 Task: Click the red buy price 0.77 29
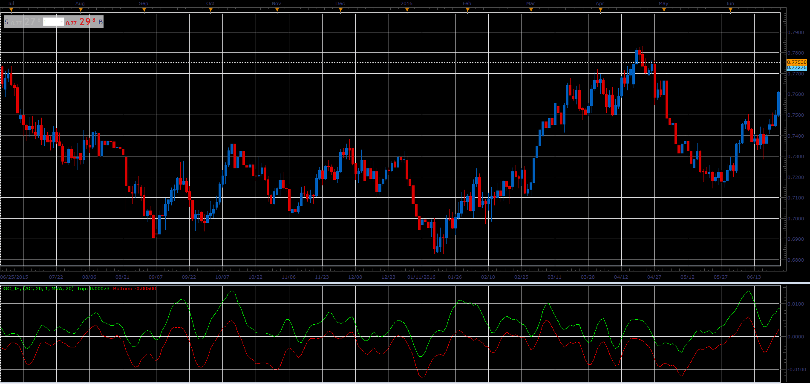tap(81, 22)
